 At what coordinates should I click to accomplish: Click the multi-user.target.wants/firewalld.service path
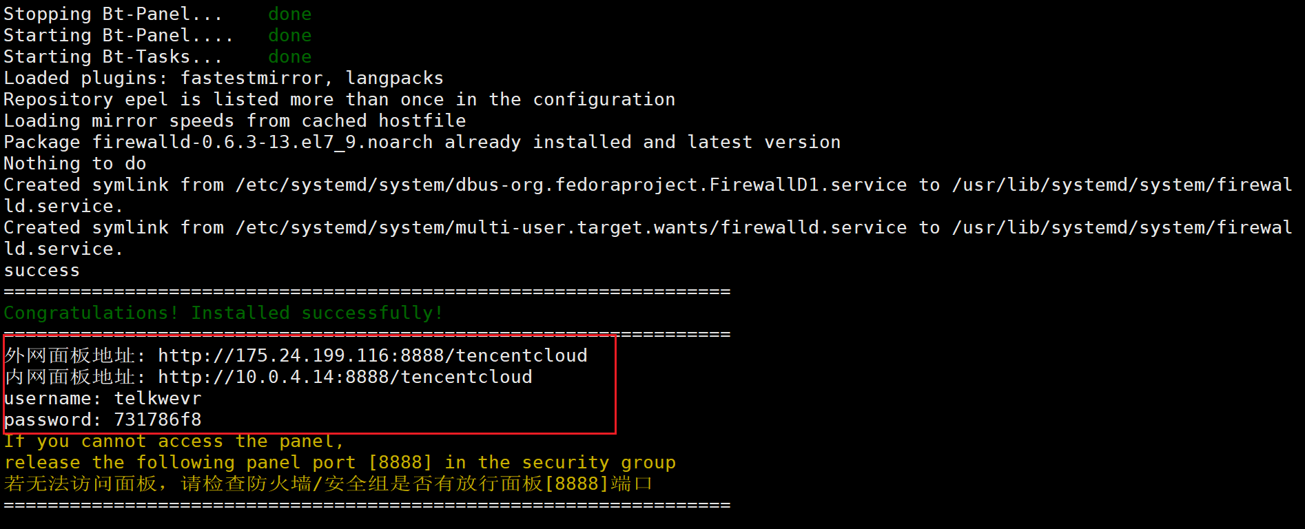coord(571,227)
